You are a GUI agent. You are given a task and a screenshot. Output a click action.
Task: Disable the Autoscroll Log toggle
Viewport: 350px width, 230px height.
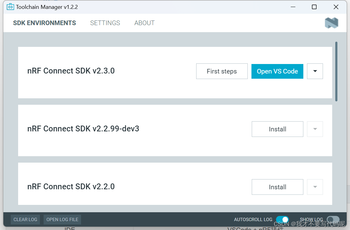click(282, 220)
